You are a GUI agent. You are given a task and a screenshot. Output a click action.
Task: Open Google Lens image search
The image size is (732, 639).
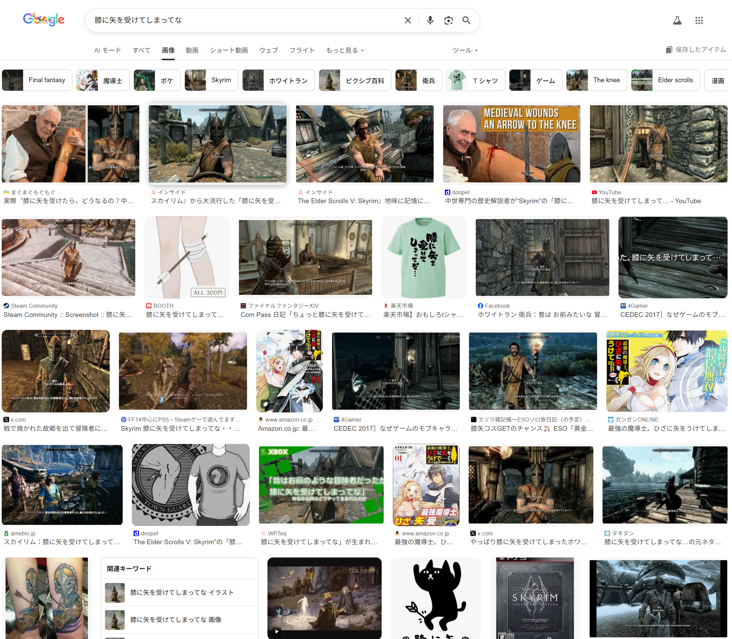(x=448, y=20)
